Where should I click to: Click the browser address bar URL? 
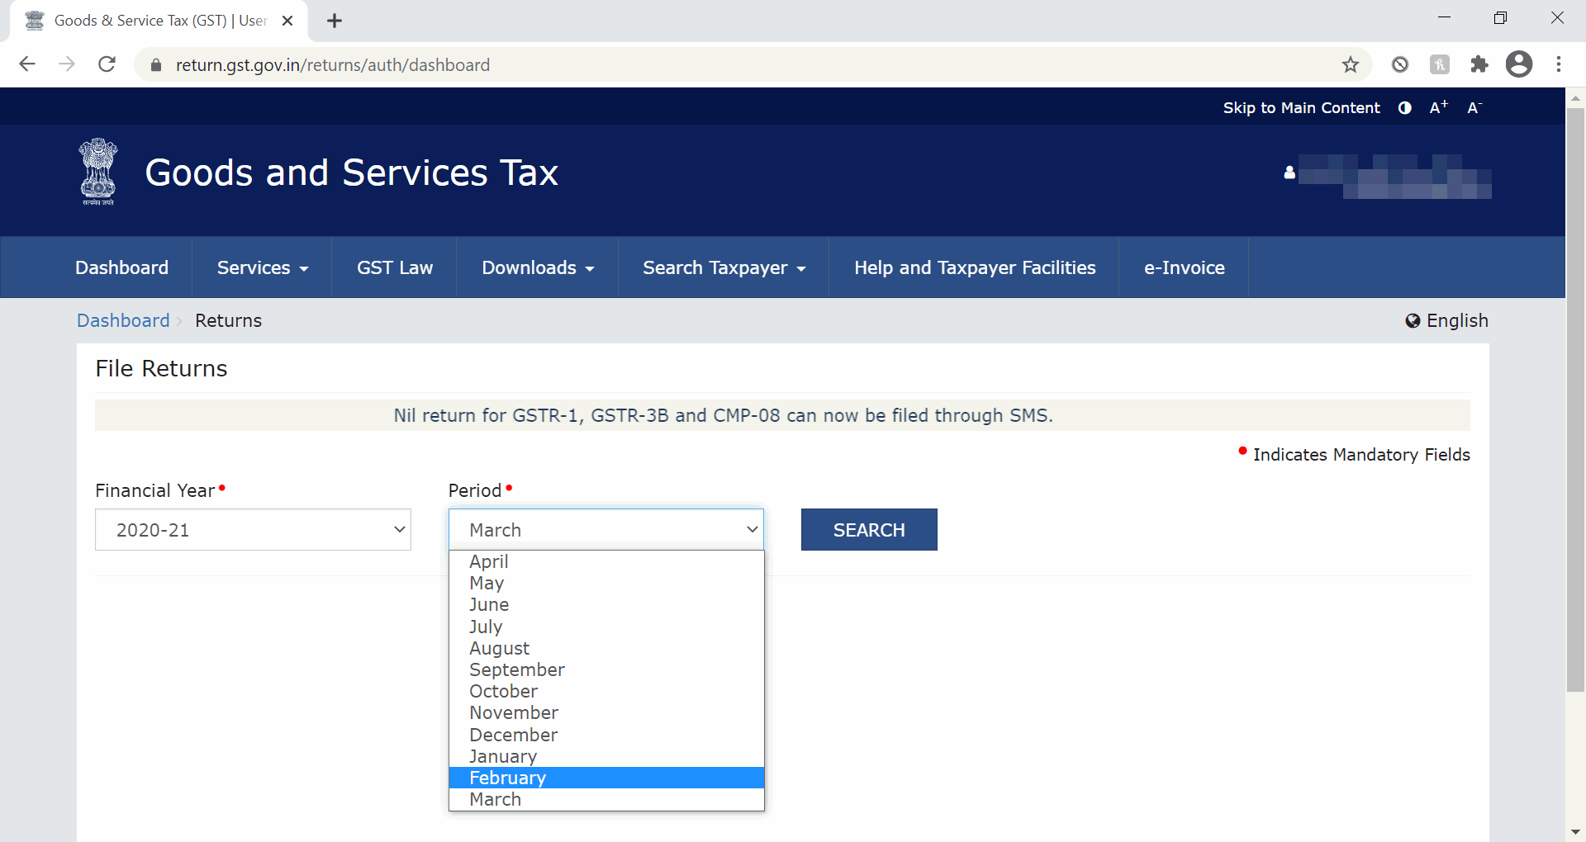332,64
